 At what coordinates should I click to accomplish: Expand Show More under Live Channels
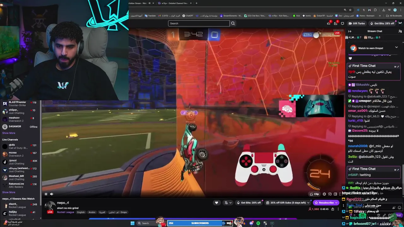pos(9,192)
